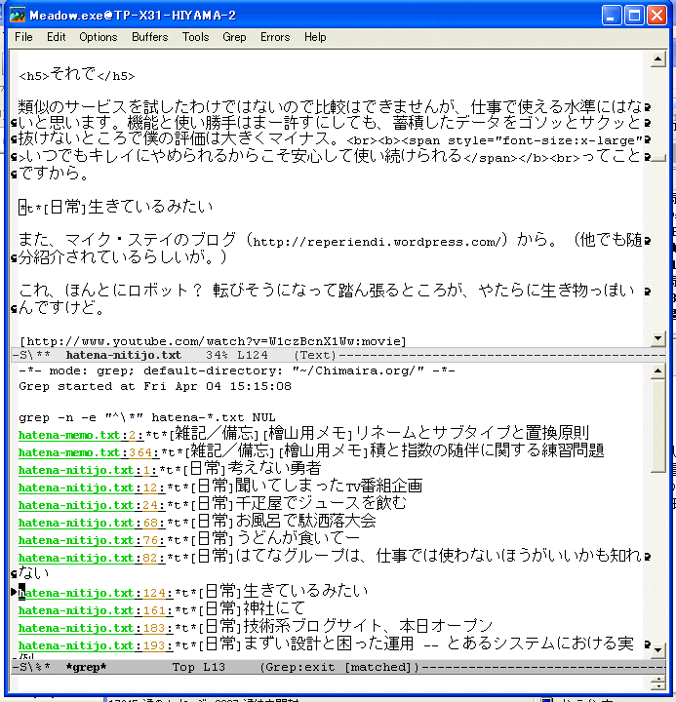The image size is (676, 702).
Task: Click the Meadow application icon in title bar
Action: coord(17,15)
